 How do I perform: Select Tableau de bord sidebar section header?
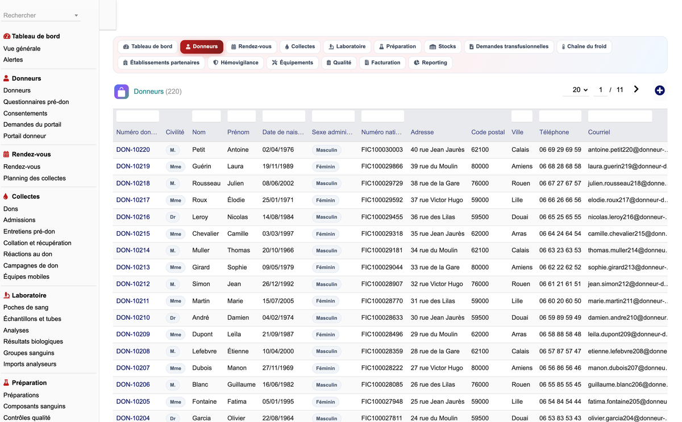click(32, 36)
